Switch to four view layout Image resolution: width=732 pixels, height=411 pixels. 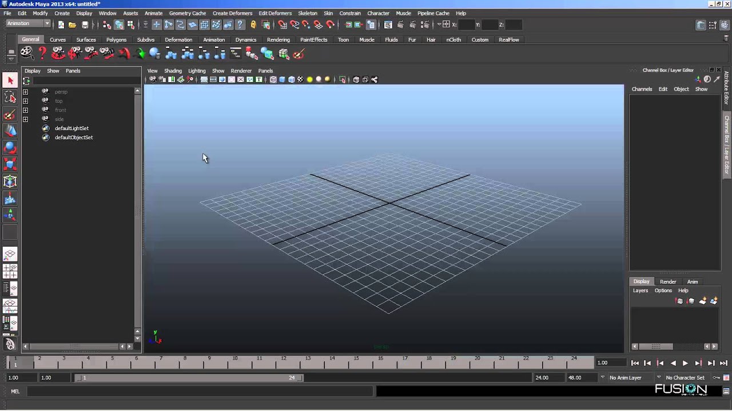10,271
